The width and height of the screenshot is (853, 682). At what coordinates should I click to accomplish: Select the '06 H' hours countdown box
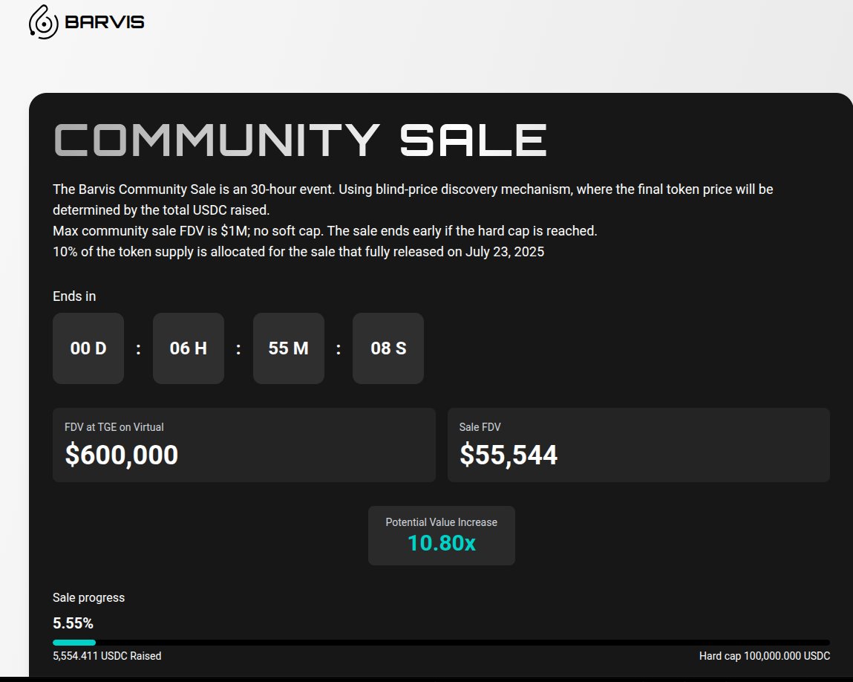(189, 348)
